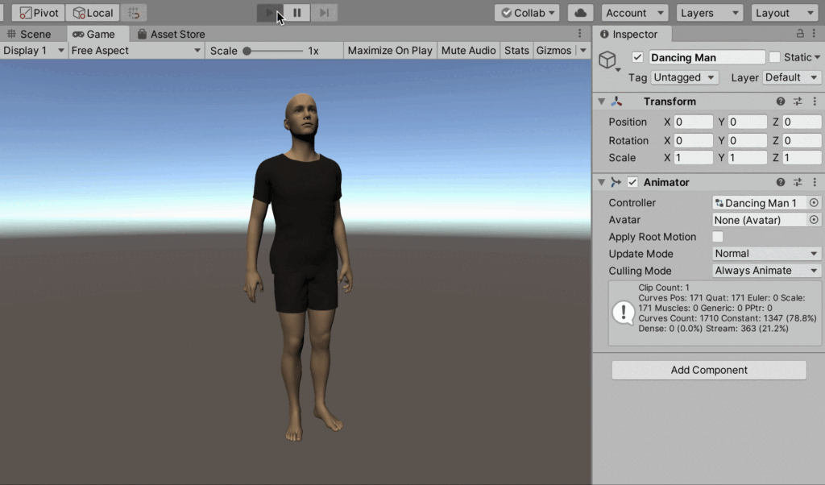Click Position X field
This screenshot has width=825, height=485.
694,122
